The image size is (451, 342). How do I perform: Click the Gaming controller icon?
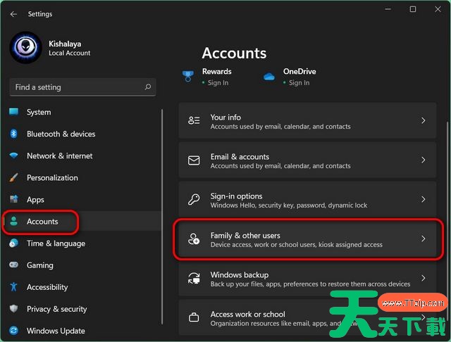(13, 265)
